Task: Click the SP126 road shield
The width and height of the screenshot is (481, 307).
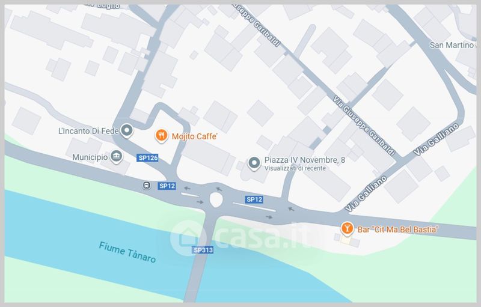Action: (147, 158)
